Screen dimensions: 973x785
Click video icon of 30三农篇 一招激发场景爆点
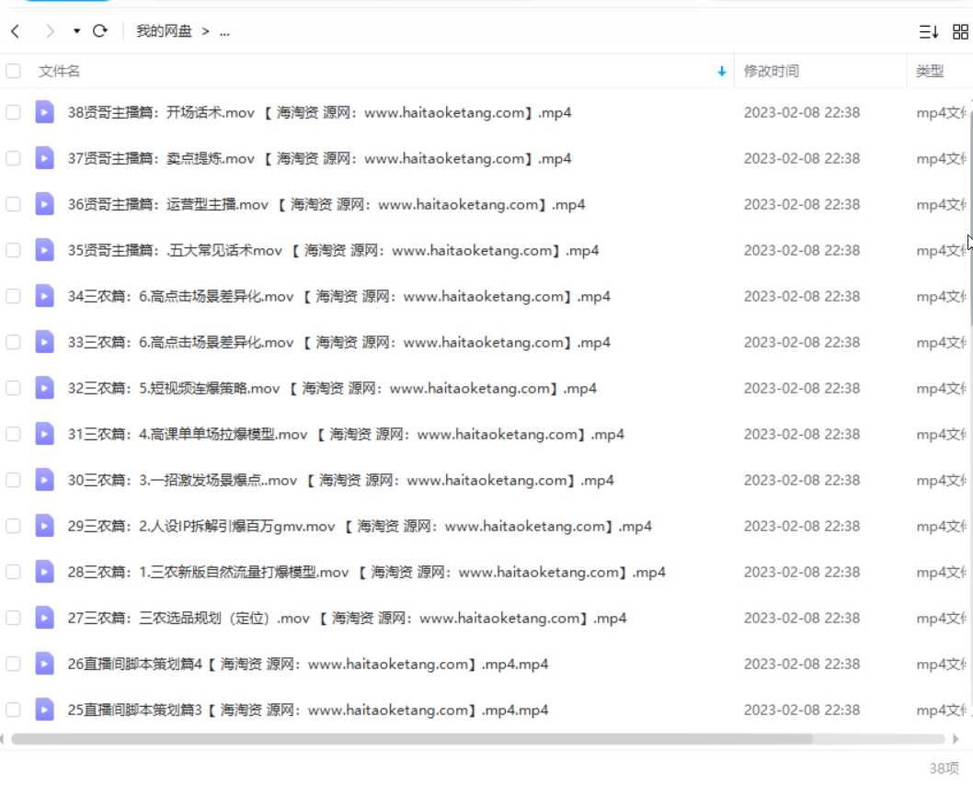click(44, 479)
